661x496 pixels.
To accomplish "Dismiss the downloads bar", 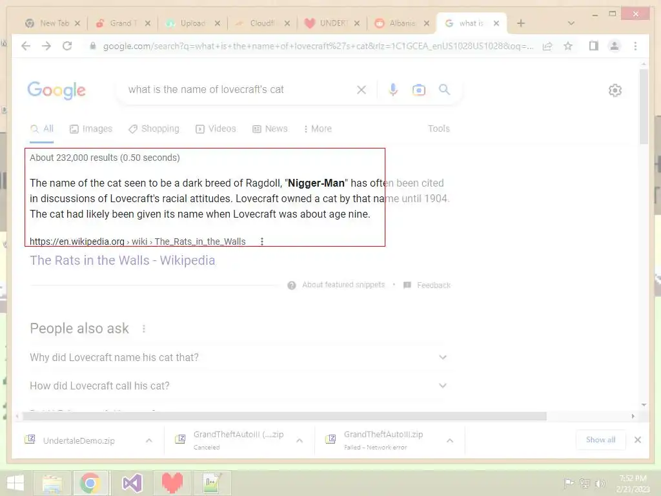I will pyautogui.click(x=638, y=440).
